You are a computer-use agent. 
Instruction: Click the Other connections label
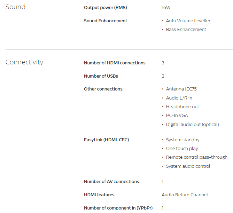pos(103,89)
